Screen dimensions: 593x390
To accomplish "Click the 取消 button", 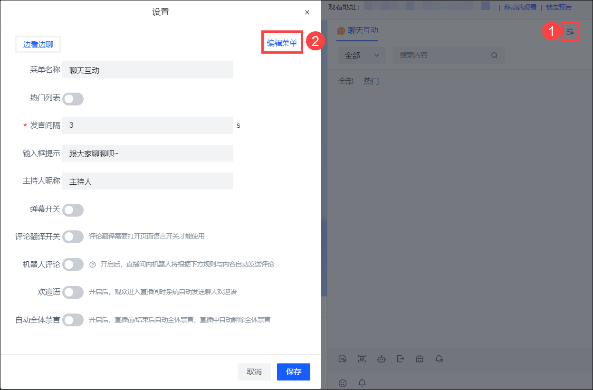I will [x=254, y=371].
